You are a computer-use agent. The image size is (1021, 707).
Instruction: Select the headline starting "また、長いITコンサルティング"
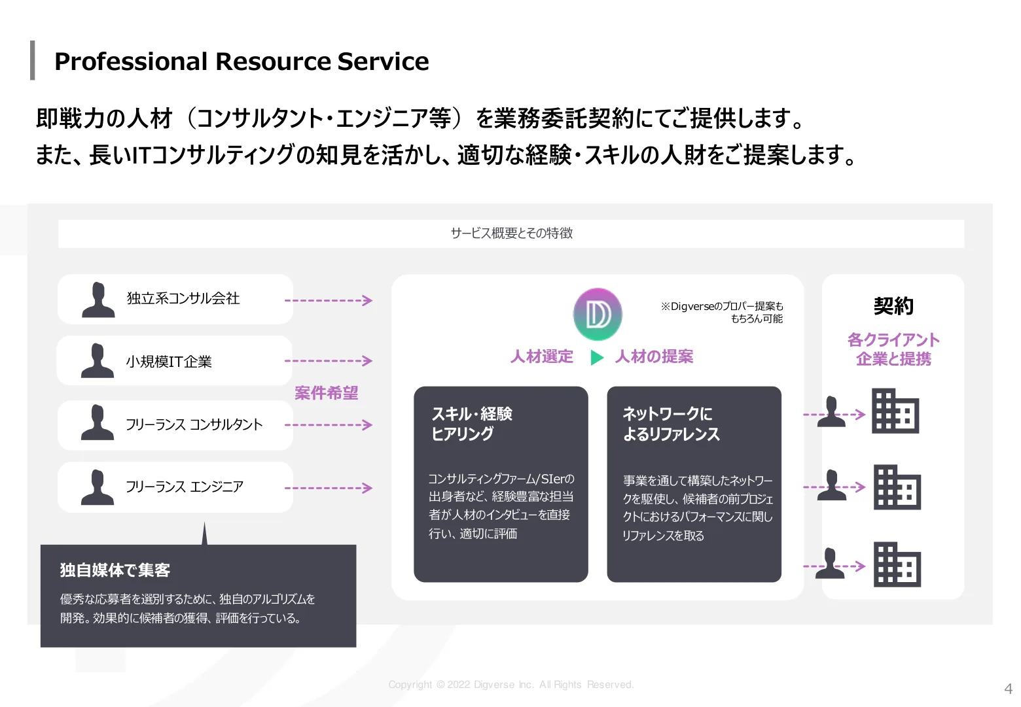[446, 156]
